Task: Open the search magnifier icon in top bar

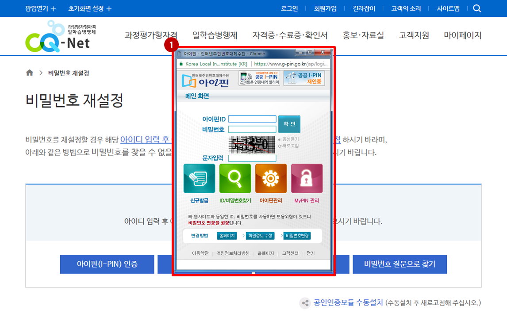Action: click(x=477, y=8)
